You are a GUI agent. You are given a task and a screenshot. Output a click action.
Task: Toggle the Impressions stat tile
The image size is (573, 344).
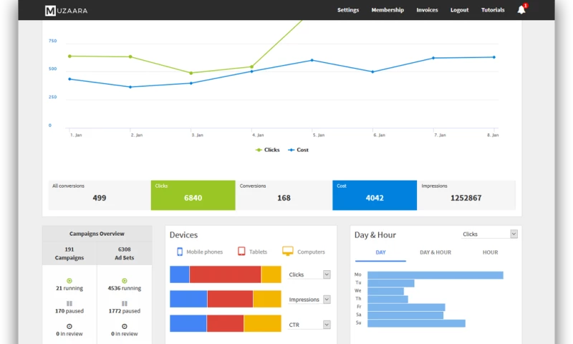tap(466, 195)
